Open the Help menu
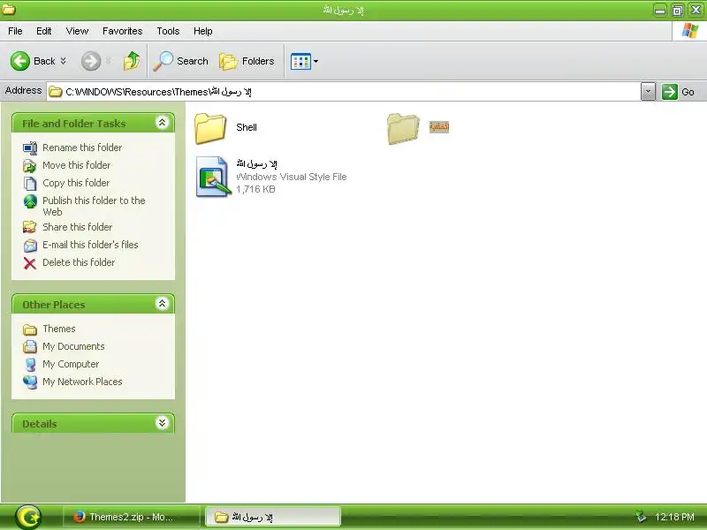707x530 pixels. [x=203, y=31]
